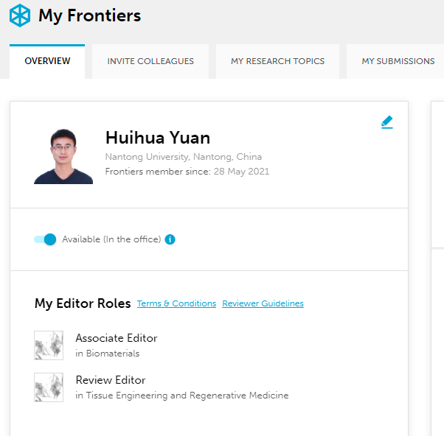Click the Review Editor journal thumbnail
444x436 pixels.
(x=49, y=387)
